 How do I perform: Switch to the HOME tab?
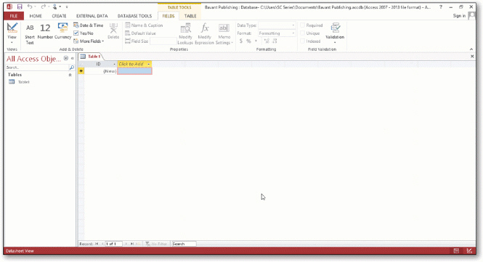point(36,16)
